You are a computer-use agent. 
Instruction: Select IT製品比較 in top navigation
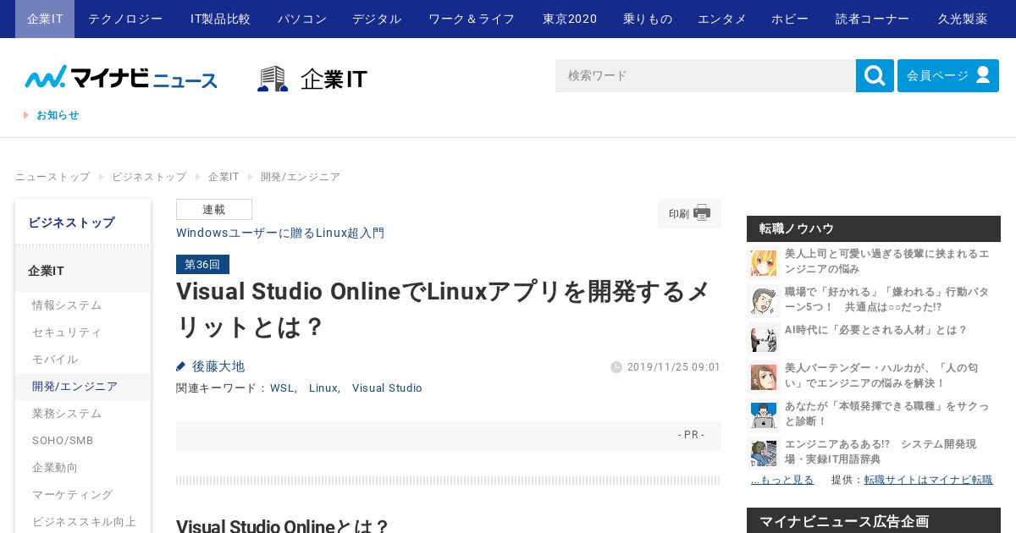click(220, 19)
